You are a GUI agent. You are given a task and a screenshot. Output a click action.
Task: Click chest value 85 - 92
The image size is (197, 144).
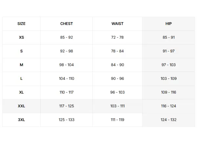[x=66, y=37]
